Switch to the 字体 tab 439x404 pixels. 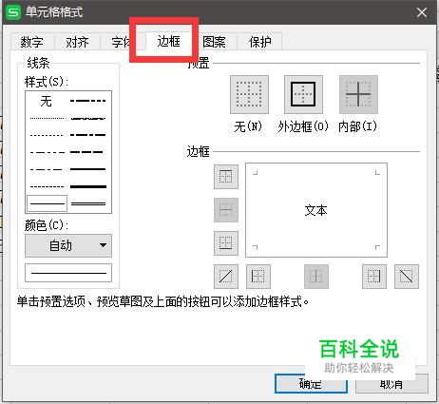(121, 42)
